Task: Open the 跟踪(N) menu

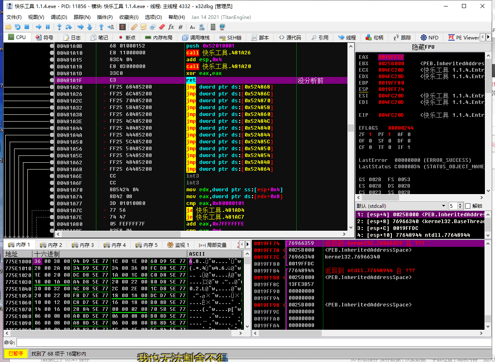Action: coord(82,17)
